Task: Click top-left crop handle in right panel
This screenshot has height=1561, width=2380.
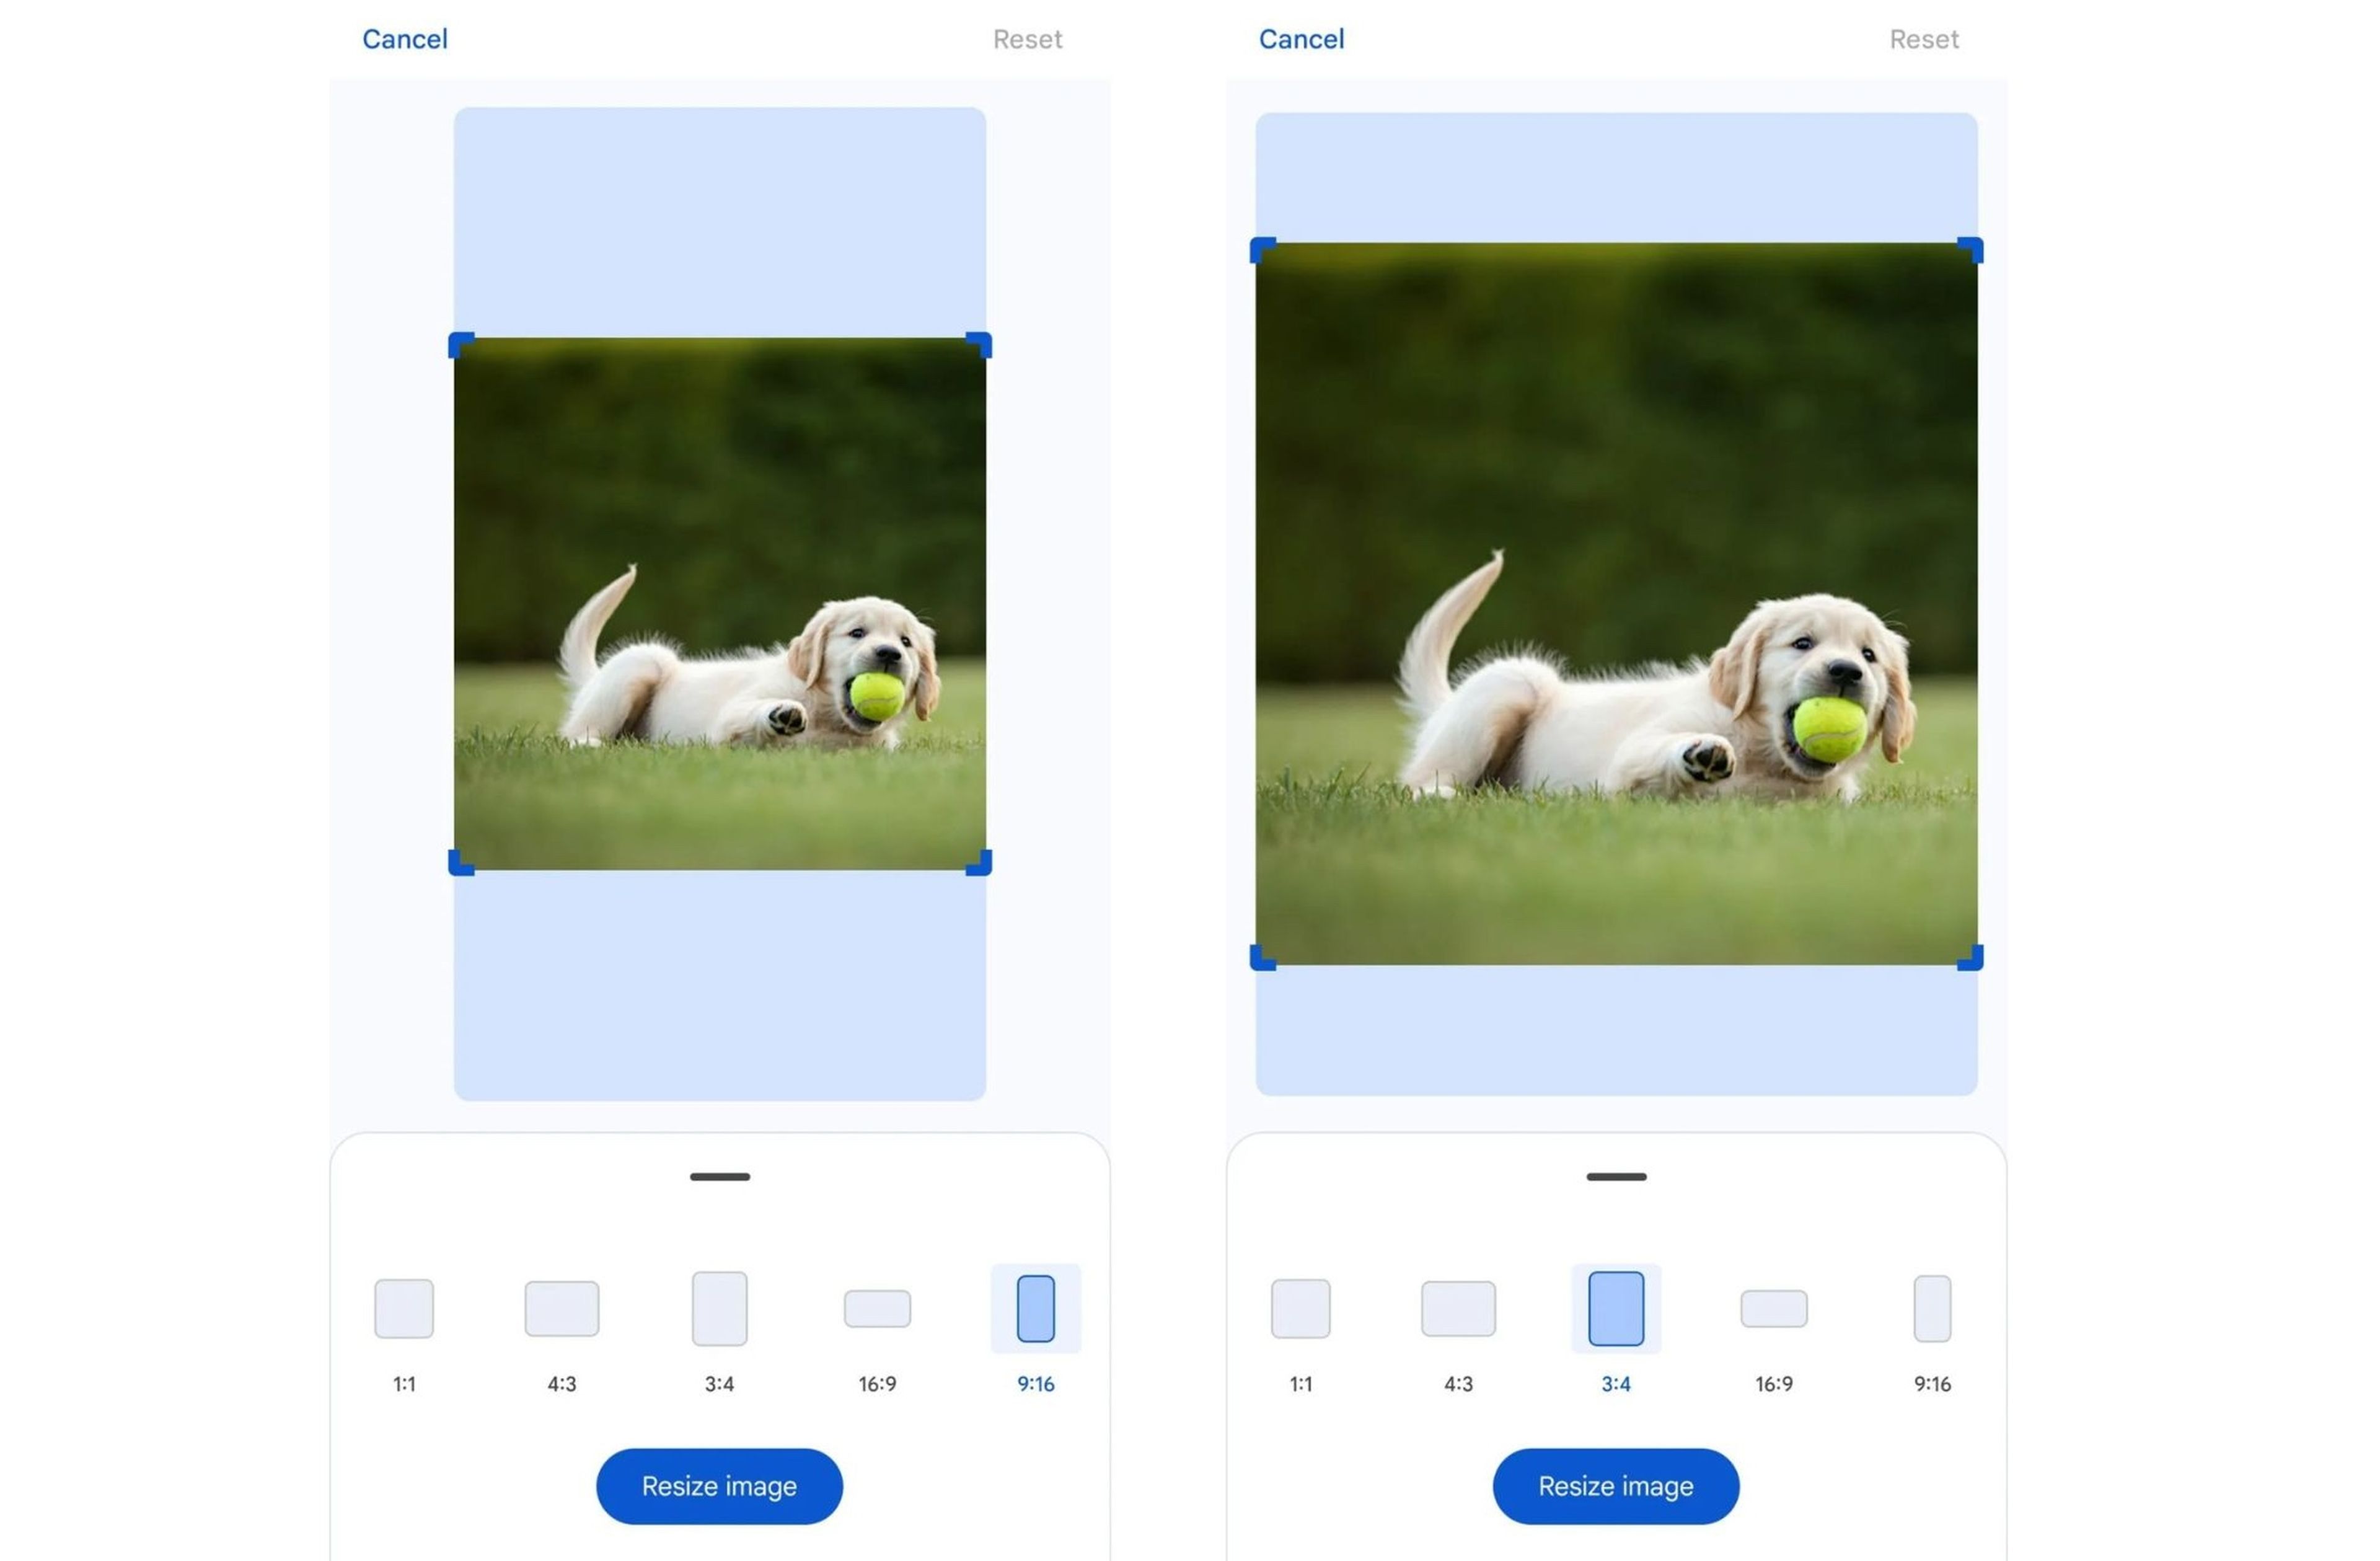Action: [1262, 249]
